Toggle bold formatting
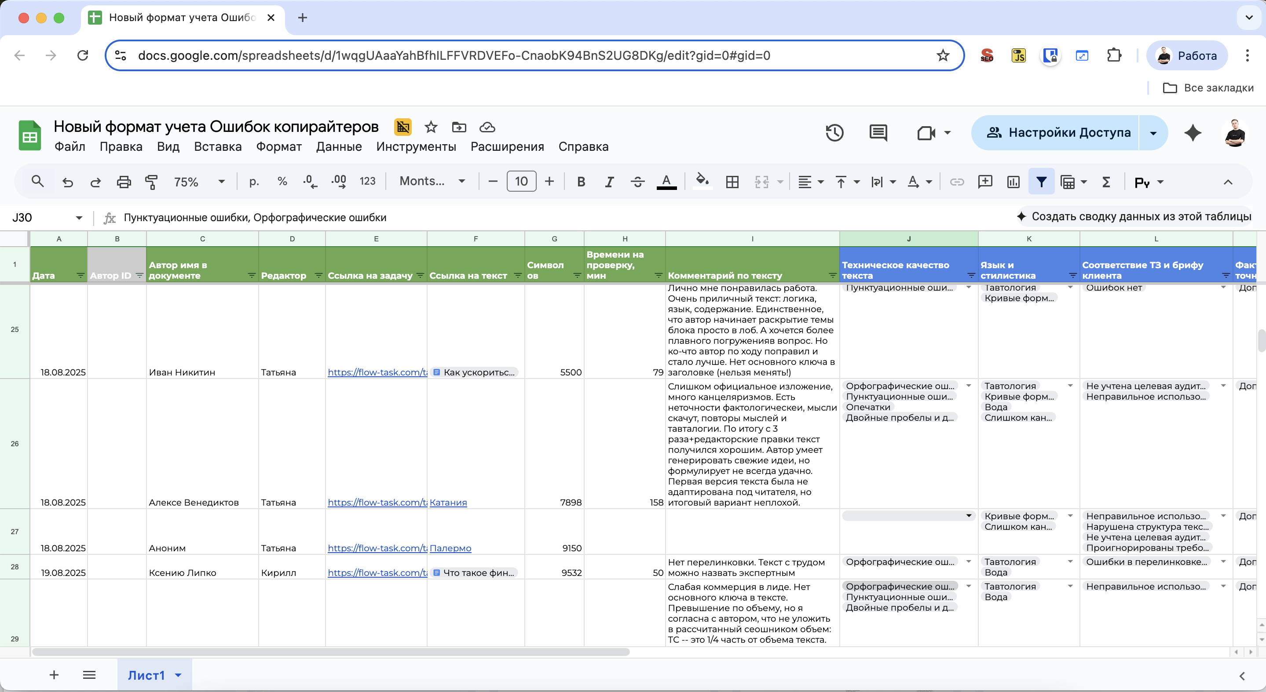The image size is (1266, 692). pos(581,182)
